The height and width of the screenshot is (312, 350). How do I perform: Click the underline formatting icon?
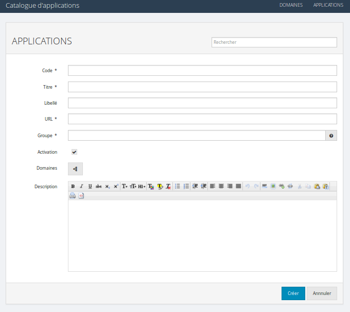point(90,186)
